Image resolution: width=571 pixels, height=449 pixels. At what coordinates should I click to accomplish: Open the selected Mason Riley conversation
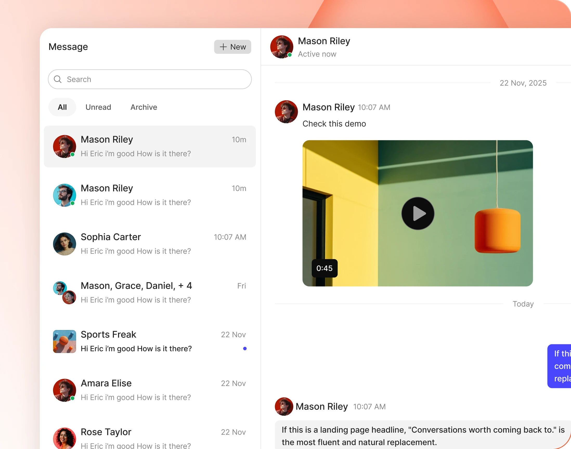pyautogui.click(x=150, y=147)
